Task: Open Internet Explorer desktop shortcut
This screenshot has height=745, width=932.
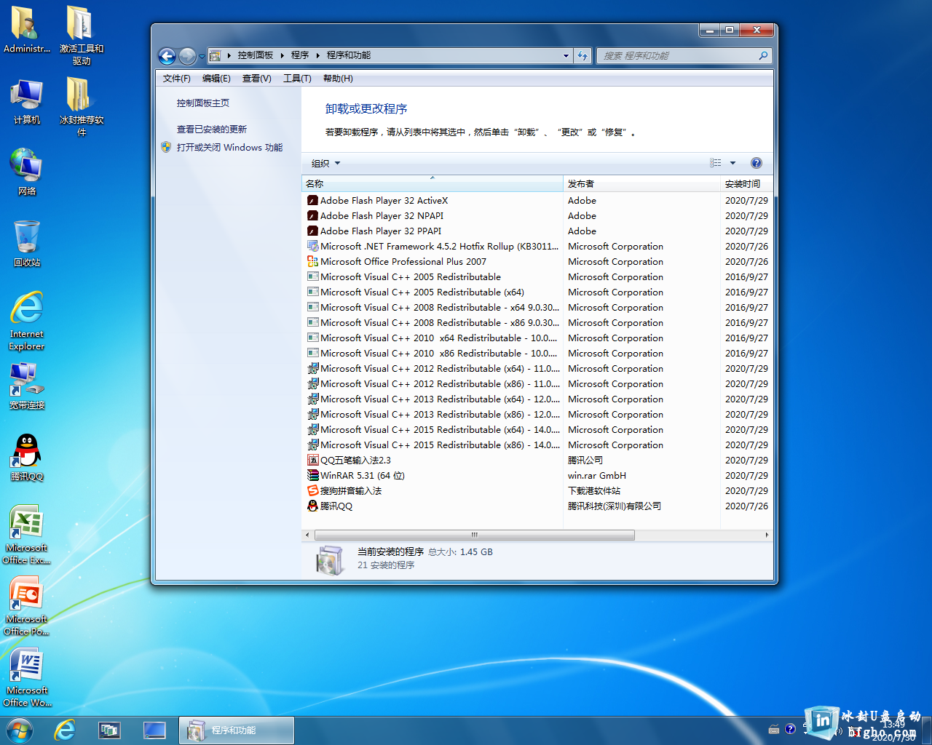Action: (27, 321)
